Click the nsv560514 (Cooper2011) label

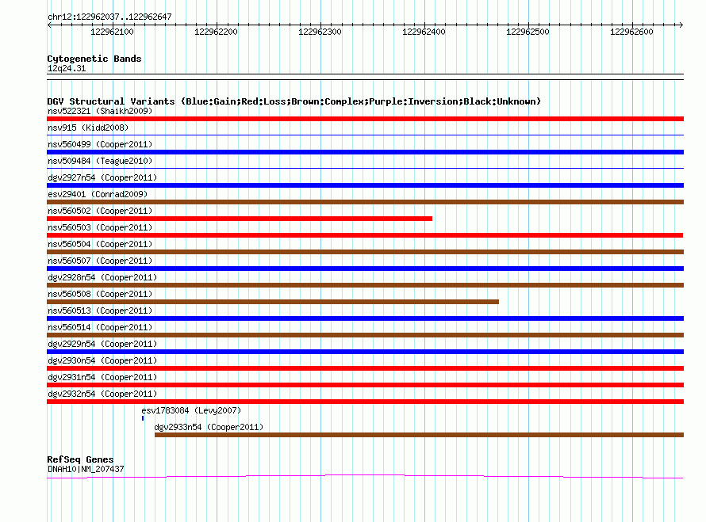click(x=100, y=327)
